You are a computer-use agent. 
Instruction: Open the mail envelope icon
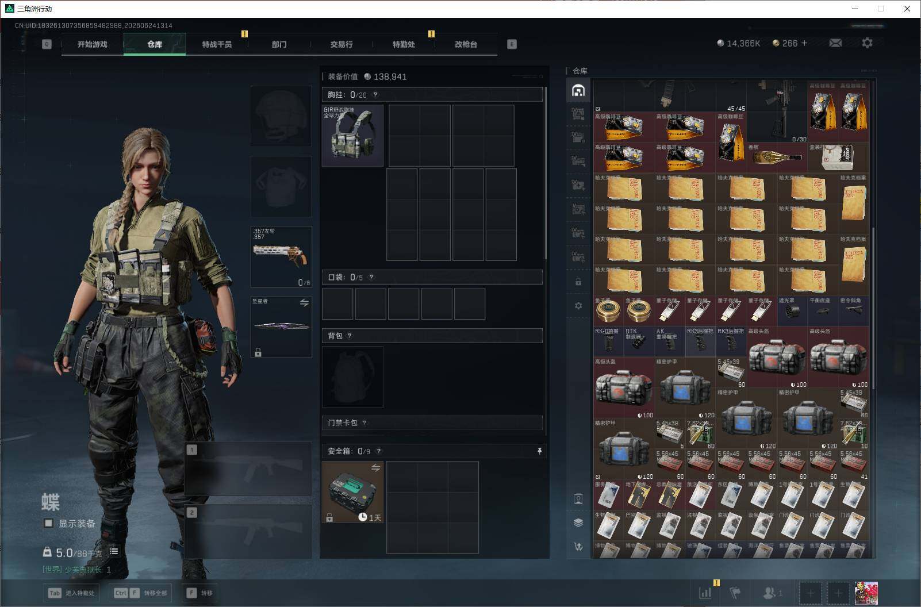tap(835, 43)
